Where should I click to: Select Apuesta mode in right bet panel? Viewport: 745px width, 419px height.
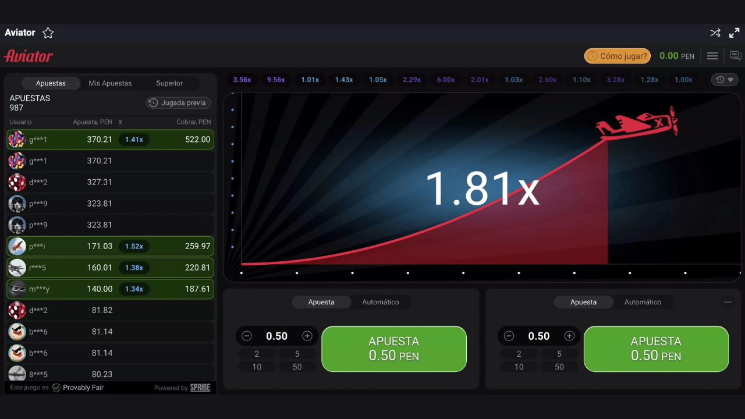tap(583, 302)
